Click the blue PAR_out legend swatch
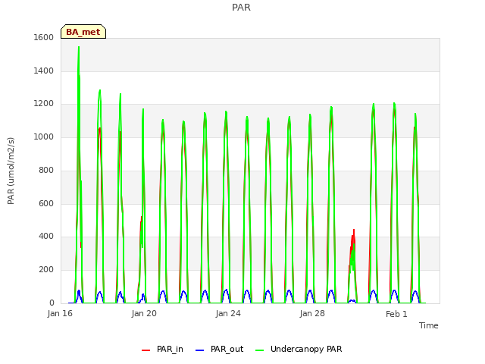485x364 pixels. tap(200, 350)
